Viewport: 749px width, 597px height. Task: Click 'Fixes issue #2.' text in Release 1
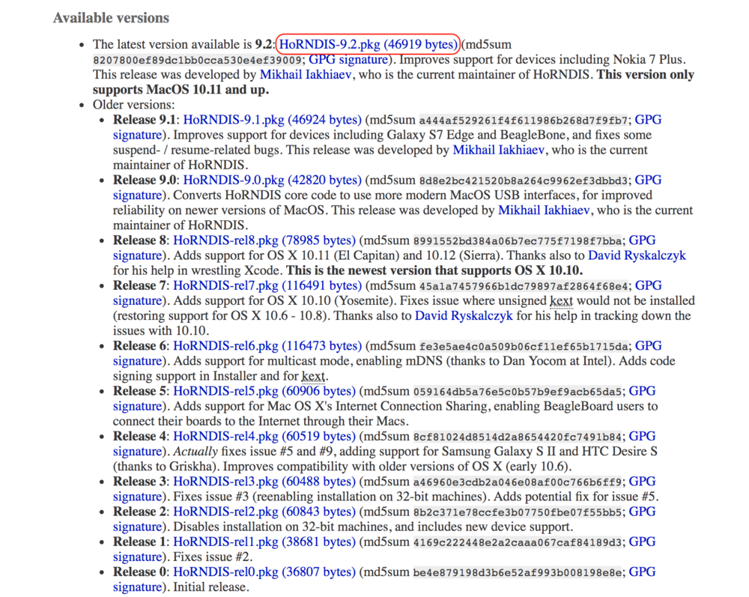tap(213, 557)
